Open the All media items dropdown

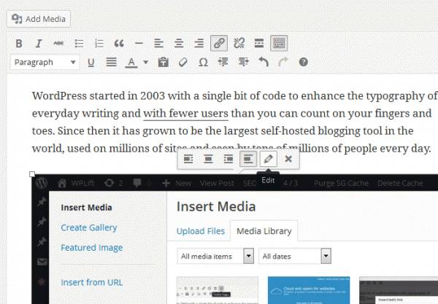coord(215,256)
